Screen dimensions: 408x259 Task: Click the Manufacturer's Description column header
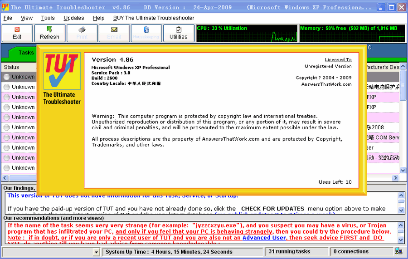pos(383,67)
